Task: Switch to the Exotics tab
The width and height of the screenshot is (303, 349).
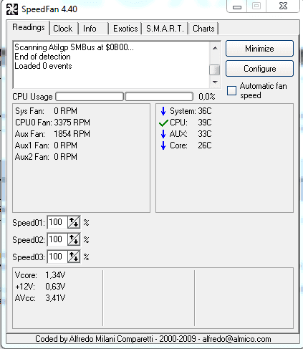Action: (125, 29)
